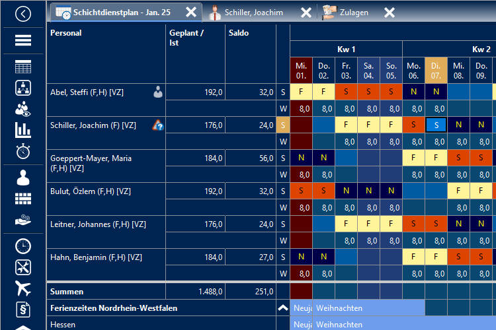
Task: Click the tools wrench icon in the sidebar
Action: (23, 267)
